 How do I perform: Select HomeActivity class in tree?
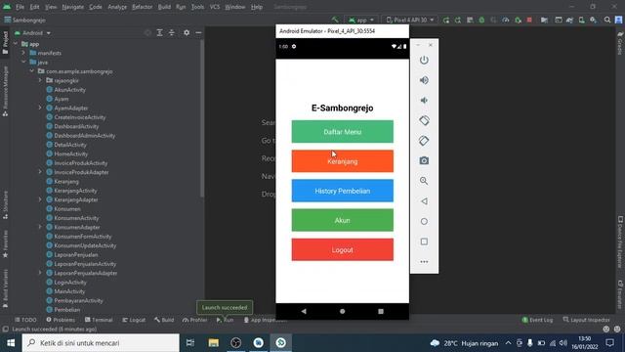click(71, 154)
